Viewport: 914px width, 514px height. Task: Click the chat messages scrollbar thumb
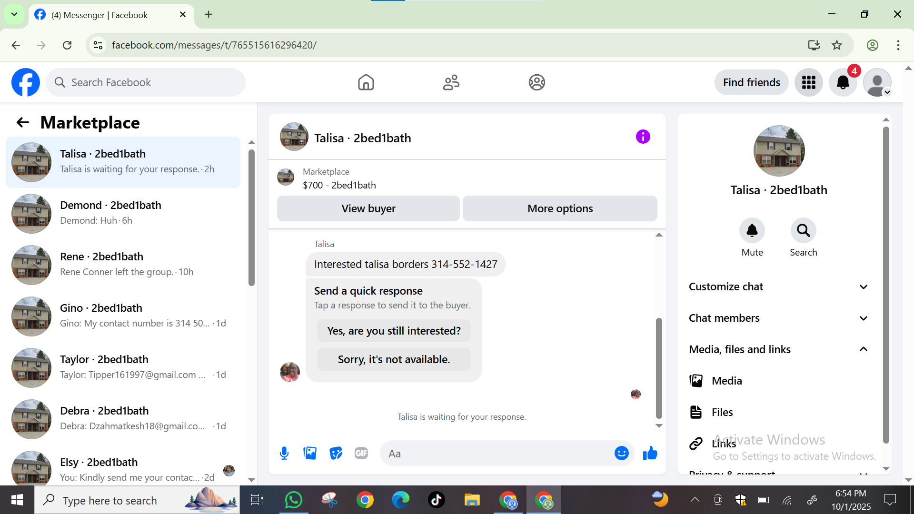point(659,367)
